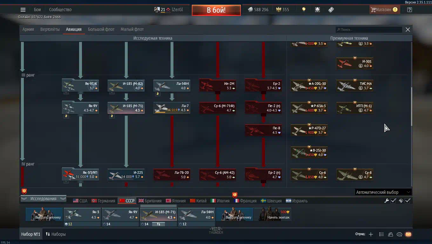
Task: Select the Ла-7Б-20 locked card
Action: pyautogui.click(x=172, y=175)
